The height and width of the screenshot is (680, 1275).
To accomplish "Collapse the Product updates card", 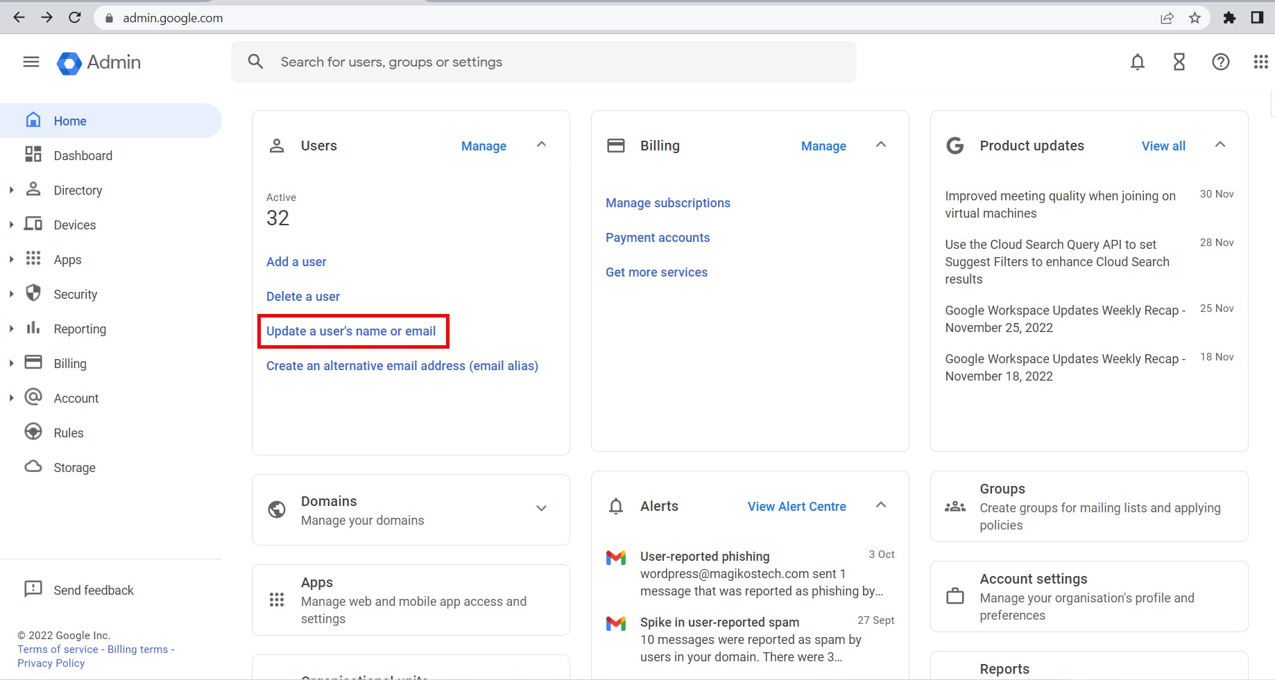I will coord(1220,144).
